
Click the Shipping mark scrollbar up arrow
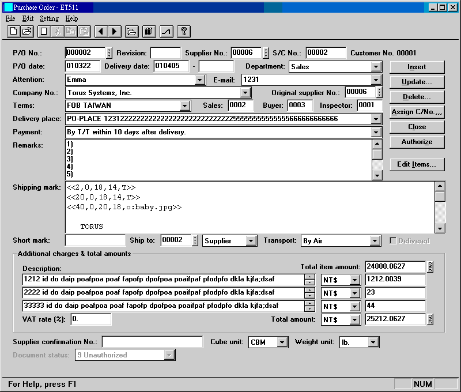[x=440, y=186]
